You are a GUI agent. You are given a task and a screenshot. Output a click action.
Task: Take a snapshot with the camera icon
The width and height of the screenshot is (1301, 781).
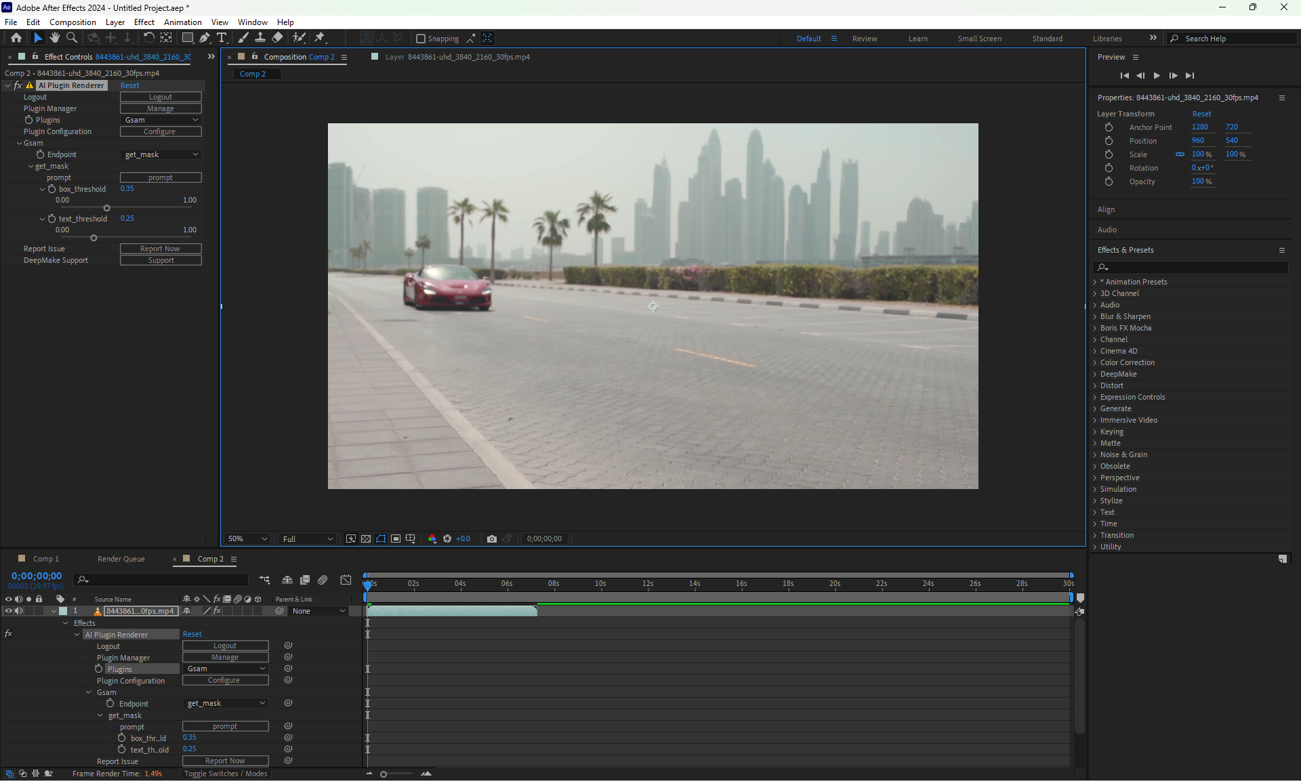(492, 539)
